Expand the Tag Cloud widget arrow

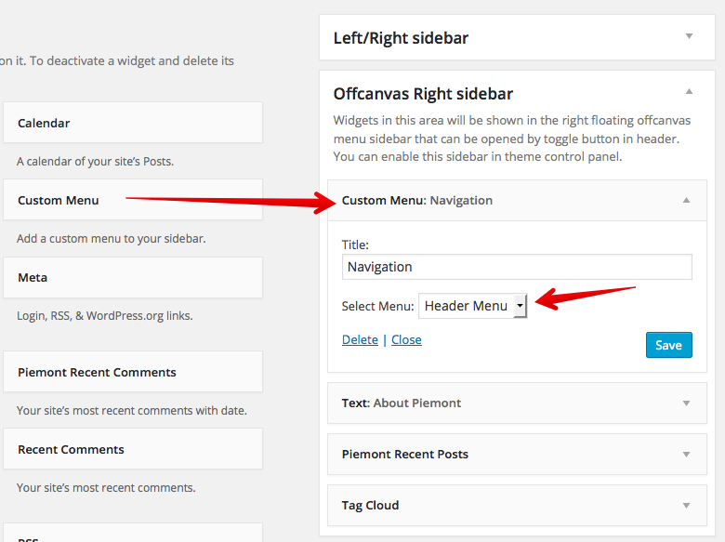(686, 506)
